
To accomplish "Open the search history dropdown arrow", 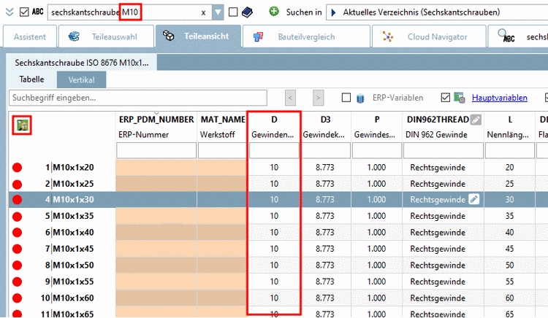I will [218, 12].
